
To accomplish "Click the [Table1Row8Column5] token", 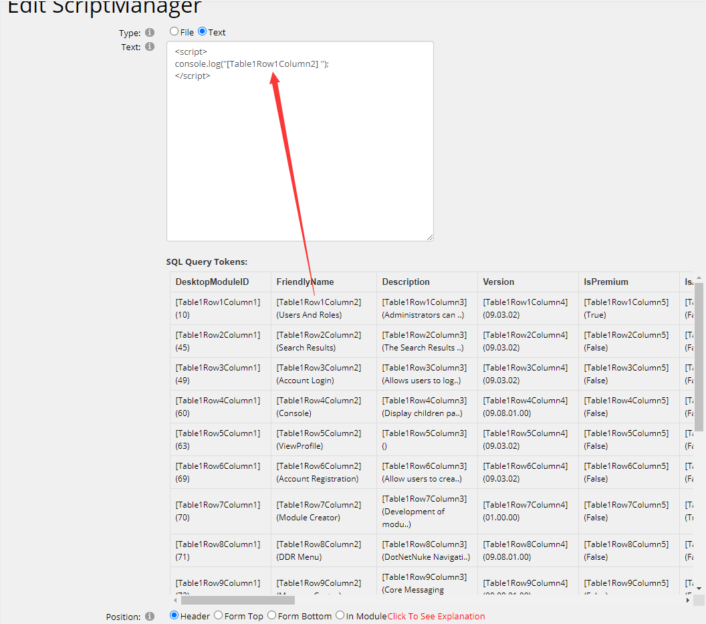I will click(x=626, y=544).
